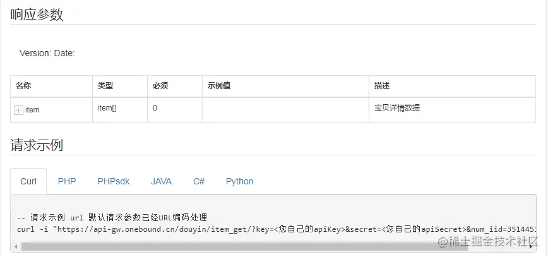Open the C# example tab

199,181
